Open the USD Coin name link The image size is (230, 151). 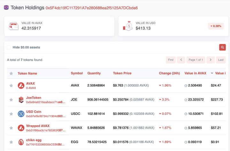coord(34,112)
